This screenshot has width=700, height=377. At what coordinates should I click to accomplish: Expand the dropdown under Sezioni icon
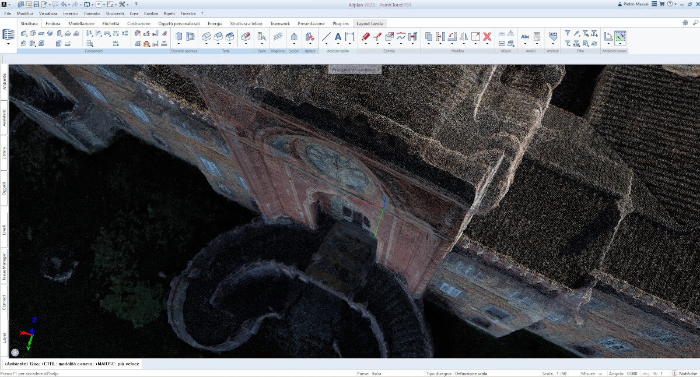click(293, 44)
